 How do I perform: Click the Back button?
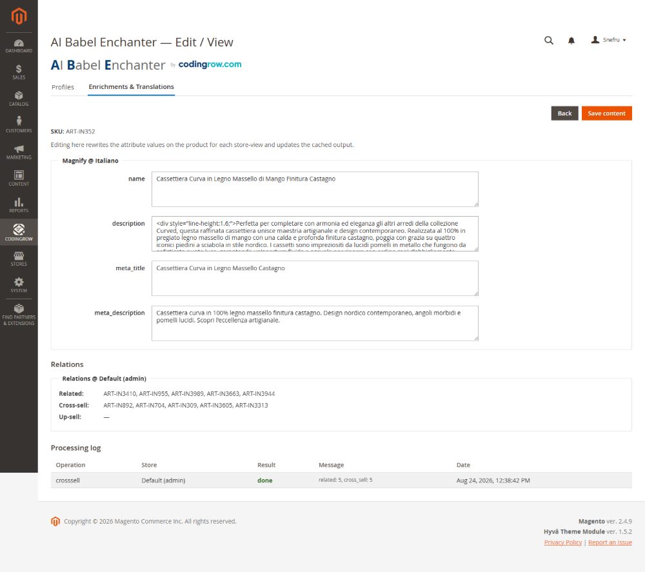click(564, 113)
